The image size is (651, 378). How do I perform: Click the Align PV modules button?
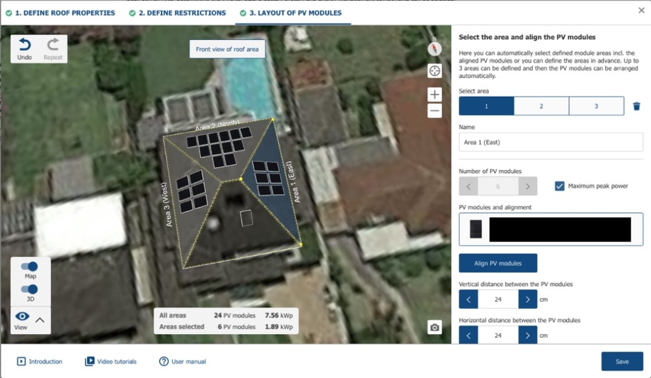tap(498, 263)
